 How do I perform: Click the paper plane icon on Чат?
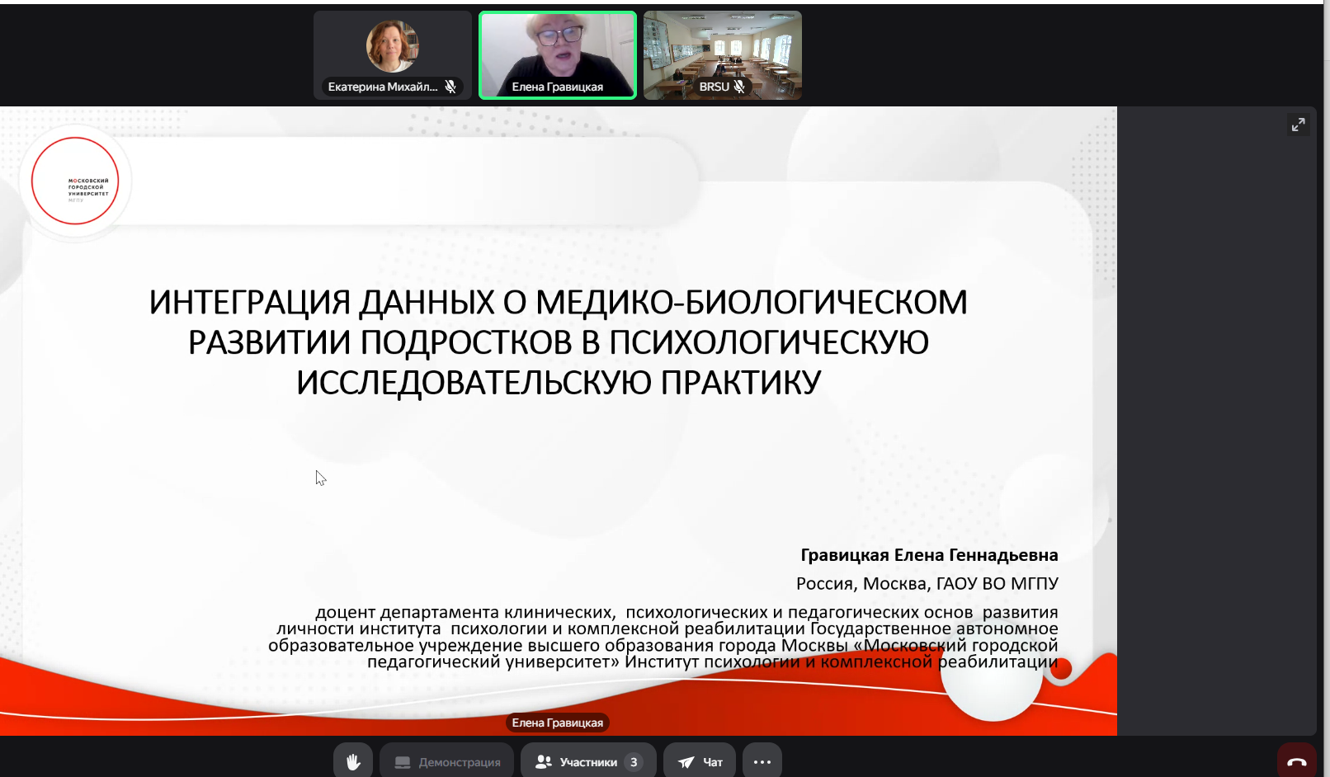[686, 762]
